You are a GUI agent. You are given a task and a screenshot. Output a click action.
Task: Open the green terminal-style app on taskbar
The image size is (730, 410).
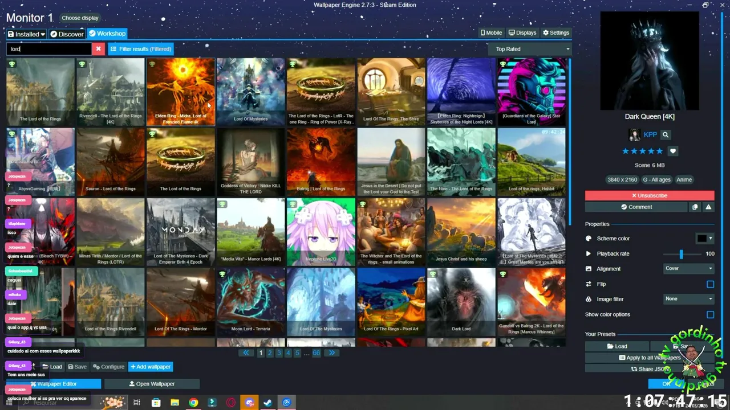pos(212,403)
